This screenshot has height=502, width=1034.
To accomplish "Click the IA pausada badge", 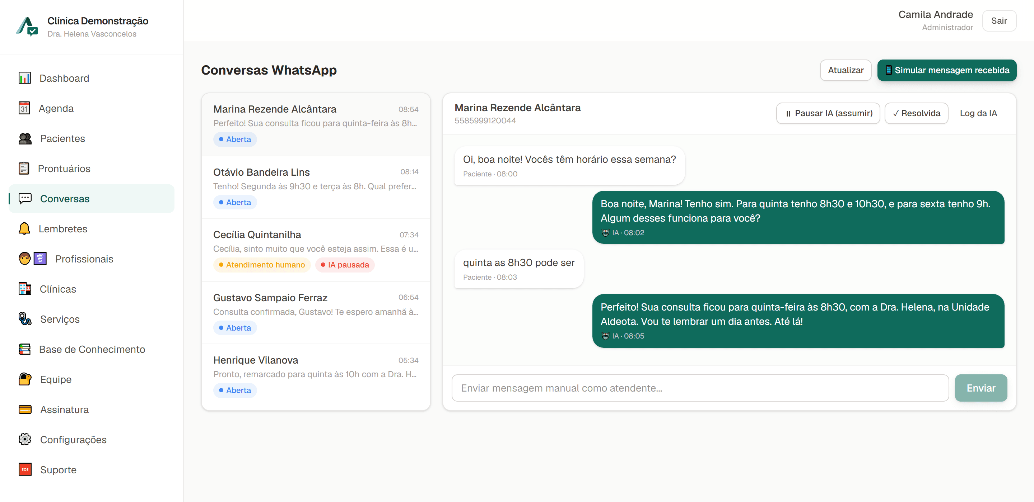I will [x=344, y=265].
